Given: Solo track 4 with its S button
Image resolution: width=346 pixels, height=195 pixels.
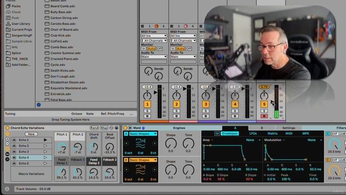Looking at the screenshot, I should click(x=235, y=111).
